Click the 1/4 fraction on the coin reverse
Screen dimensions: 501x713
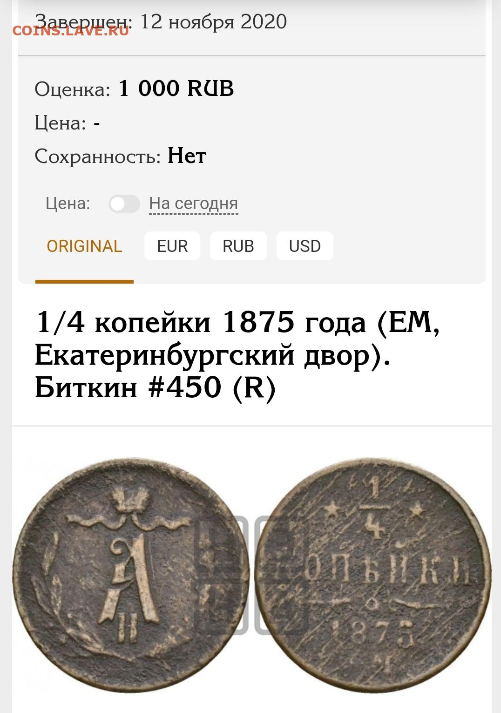pos(373,510)
